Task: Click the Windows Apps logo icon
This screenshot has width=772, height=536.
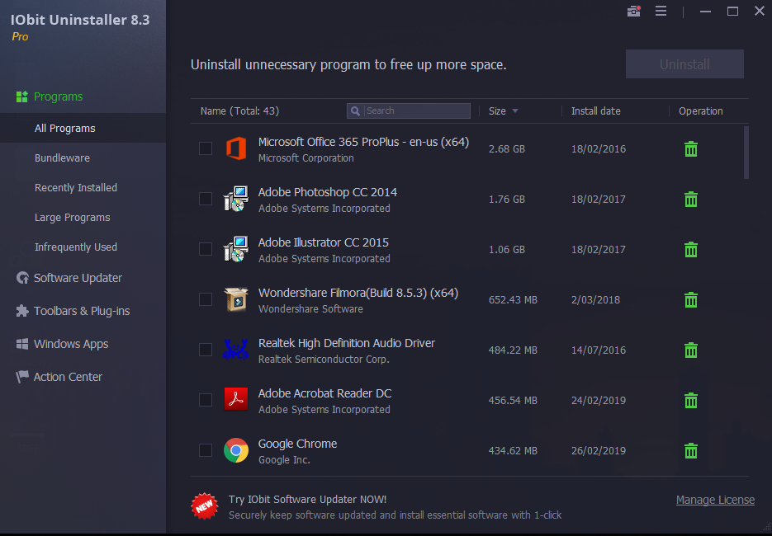Action: pos(22,344)
